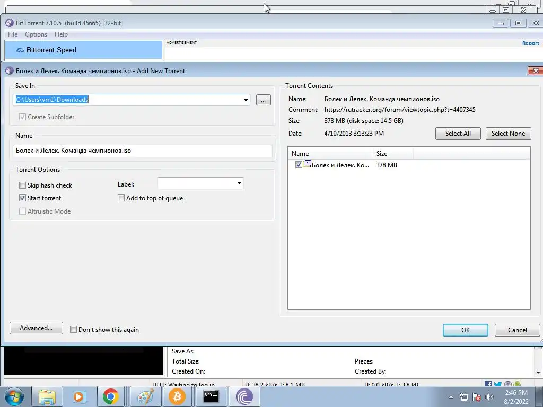Open Windows Explorer from taskbar
This screenshot has height=407, width=543.
47,396
